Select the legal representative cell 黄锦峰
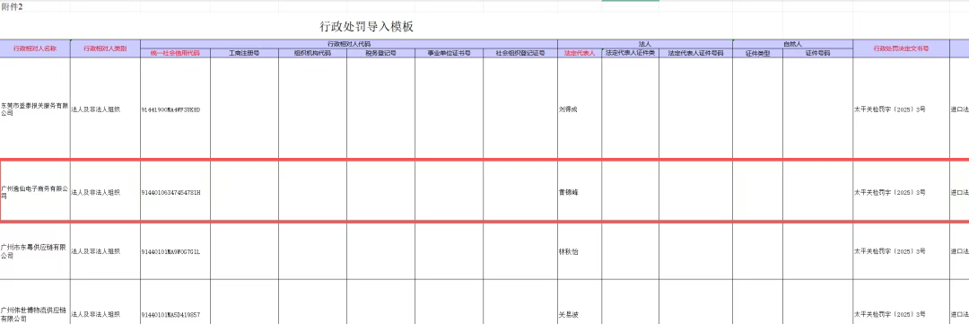The width and height of the screenshot is (969, 324). pos(579,192)
